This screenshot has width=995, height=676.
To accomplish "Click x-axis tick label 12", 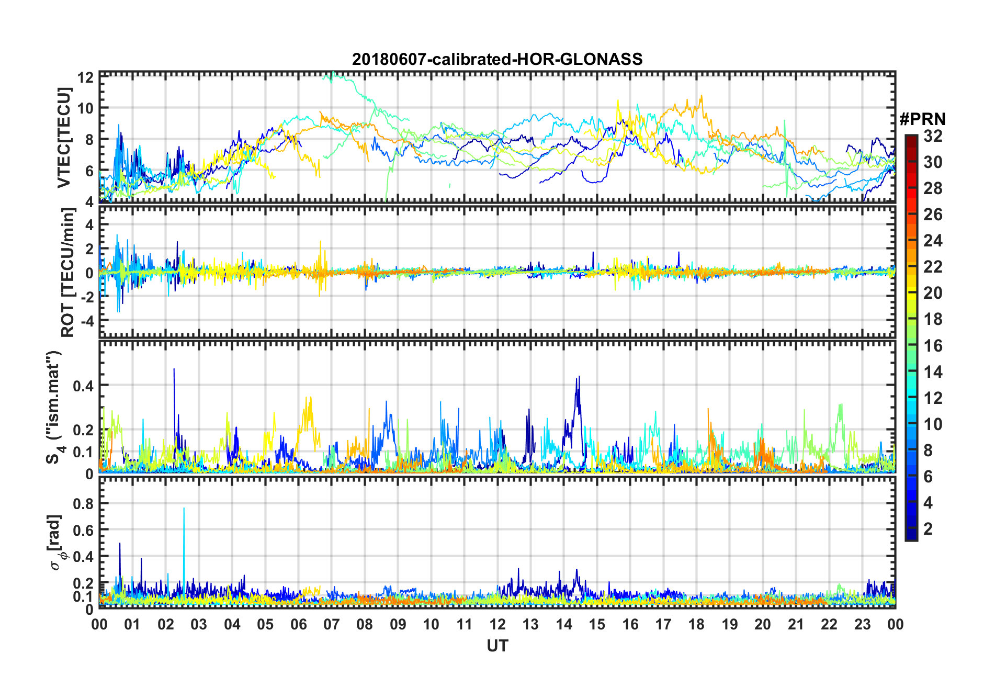I will 497,624.
